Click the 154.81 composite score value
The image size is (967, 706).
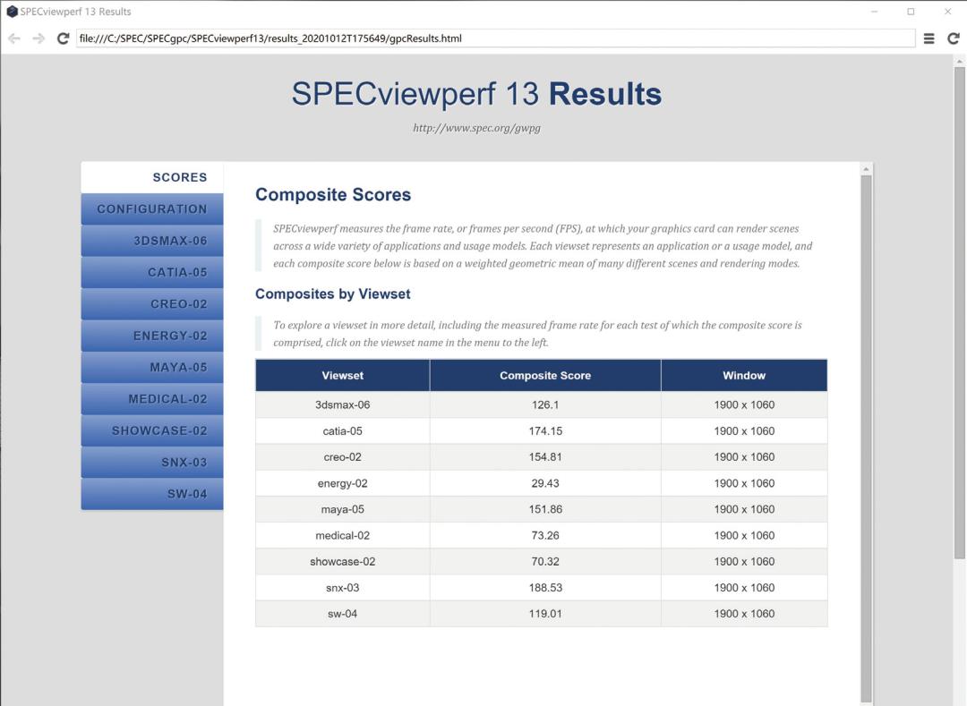pyautogui.click(x=545, y=457)
